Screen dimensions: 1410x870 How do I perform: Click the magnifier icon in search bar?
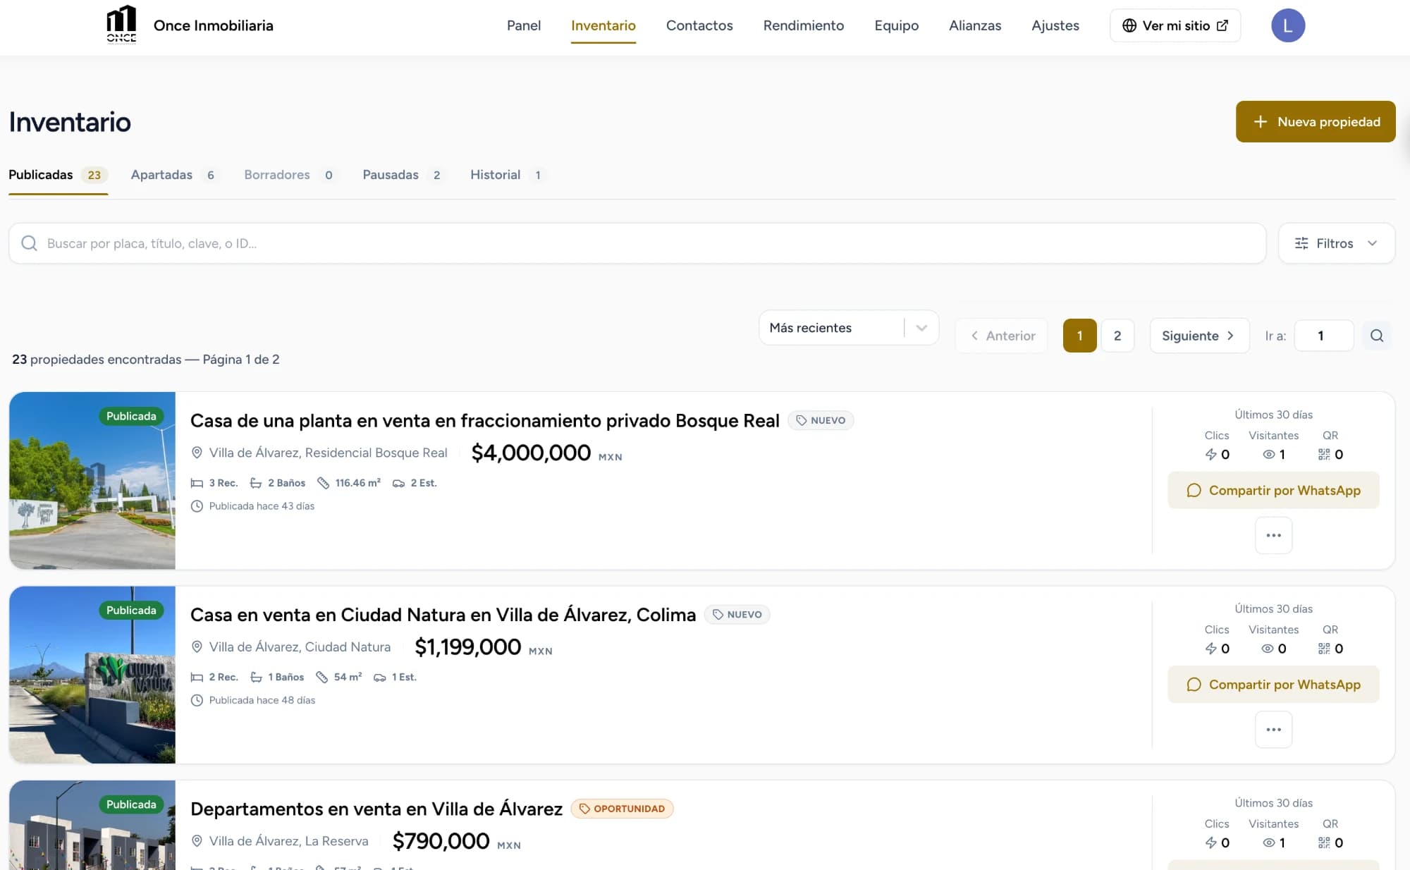click(x=29, y=243)
